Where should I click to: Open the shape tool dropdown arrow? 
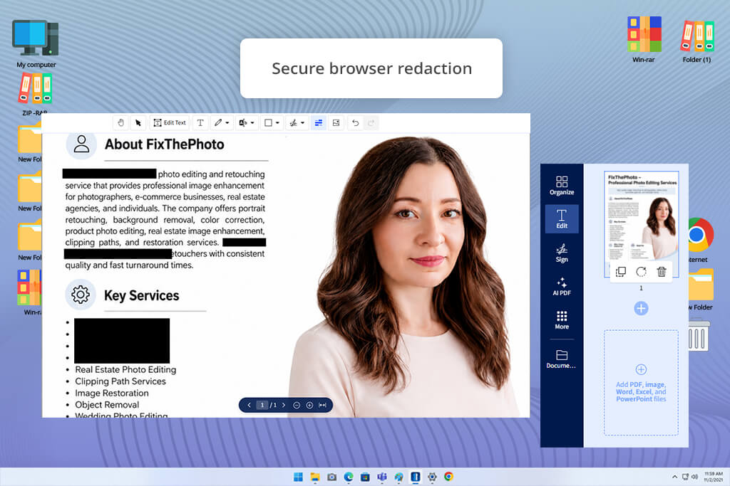click(277, 123)
